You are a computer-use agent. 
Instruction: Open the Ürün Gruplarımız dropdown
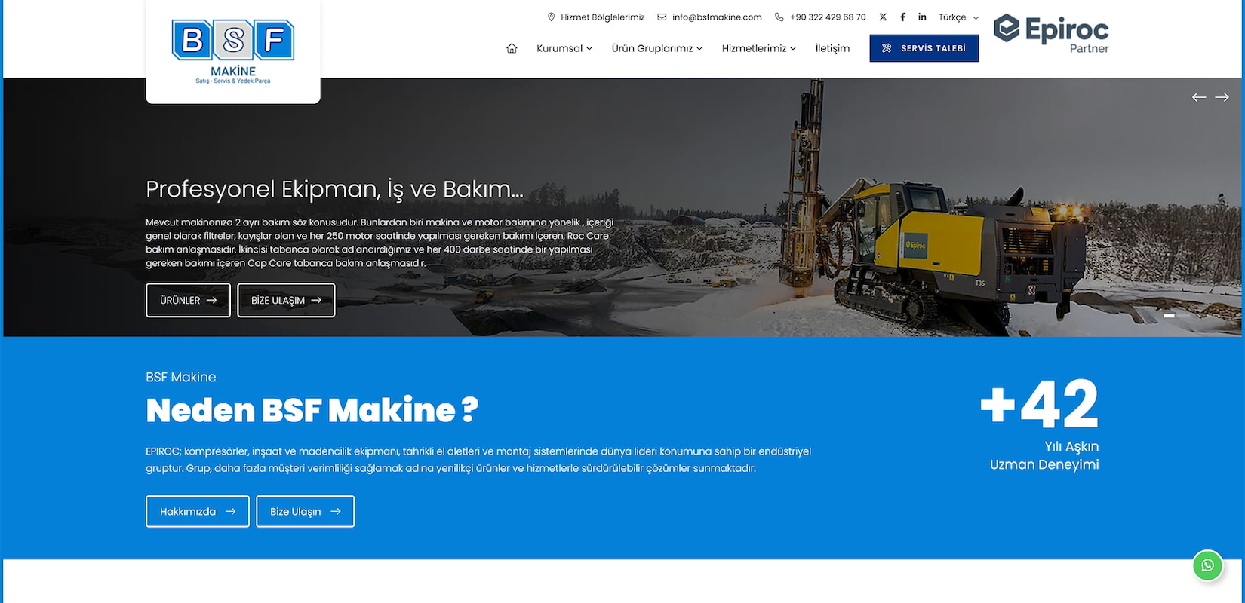pos(657,48)
